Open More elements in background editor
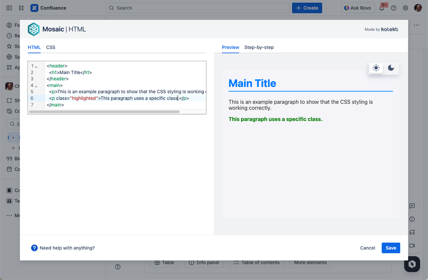 pyautogui.click(x=310, y=262)
